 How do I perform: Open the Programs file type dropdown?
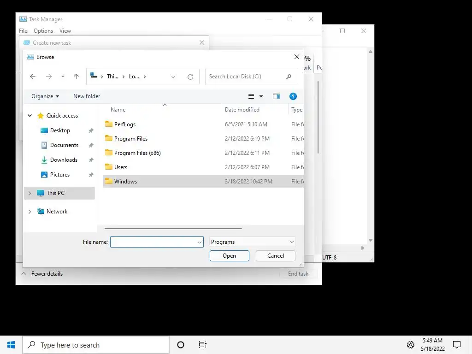(x=252, y=242)
